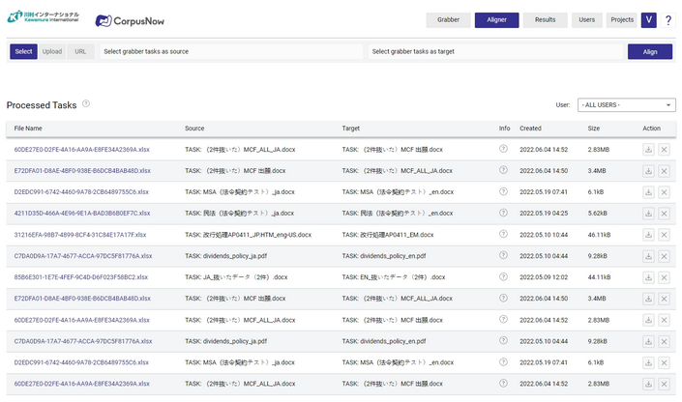Select the Upload source mode

point(52,52)
